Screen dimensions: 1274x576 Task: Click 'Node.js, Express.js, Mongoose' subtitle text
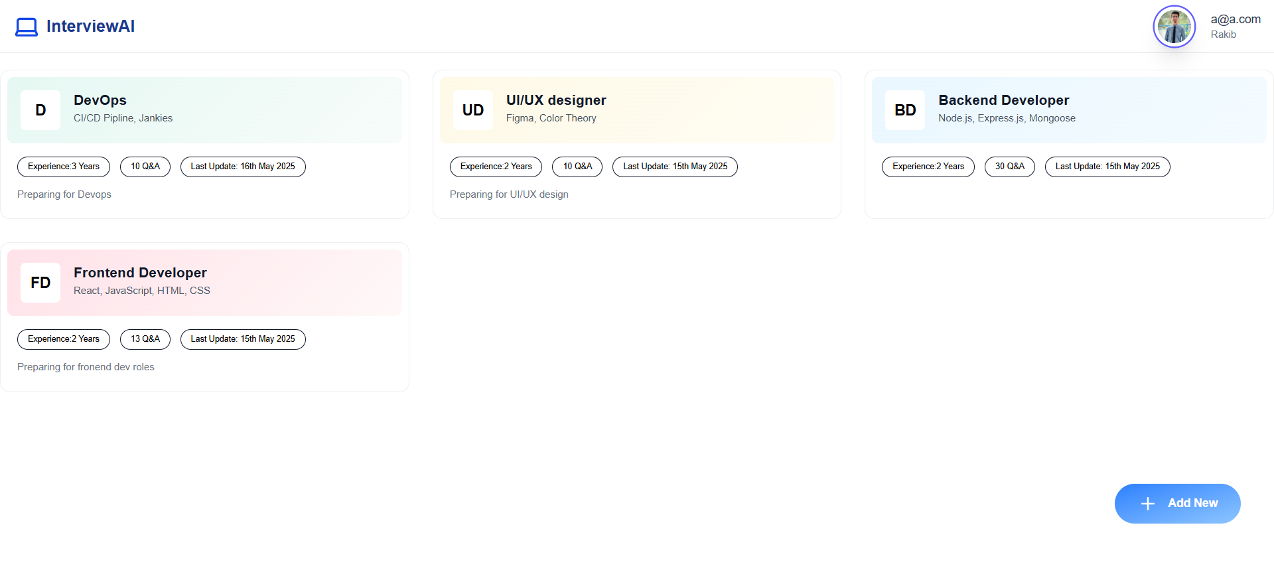pos(1007,118)
